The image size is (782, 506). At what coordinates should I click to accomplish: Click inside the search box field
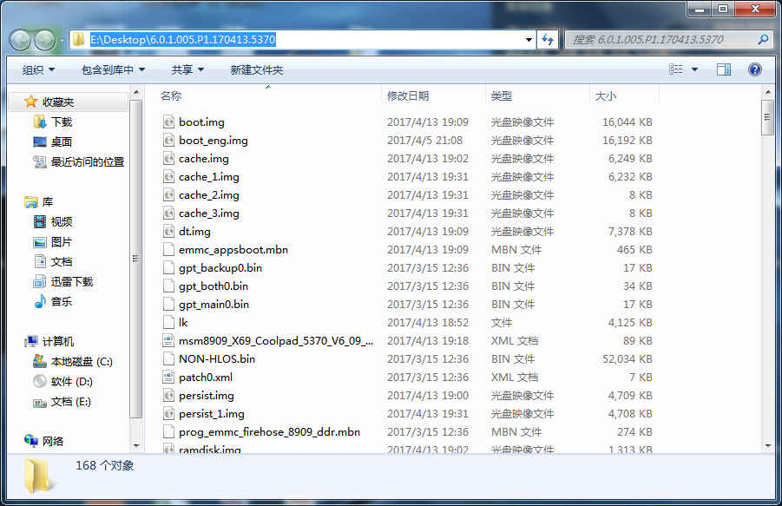click(660, 40)
